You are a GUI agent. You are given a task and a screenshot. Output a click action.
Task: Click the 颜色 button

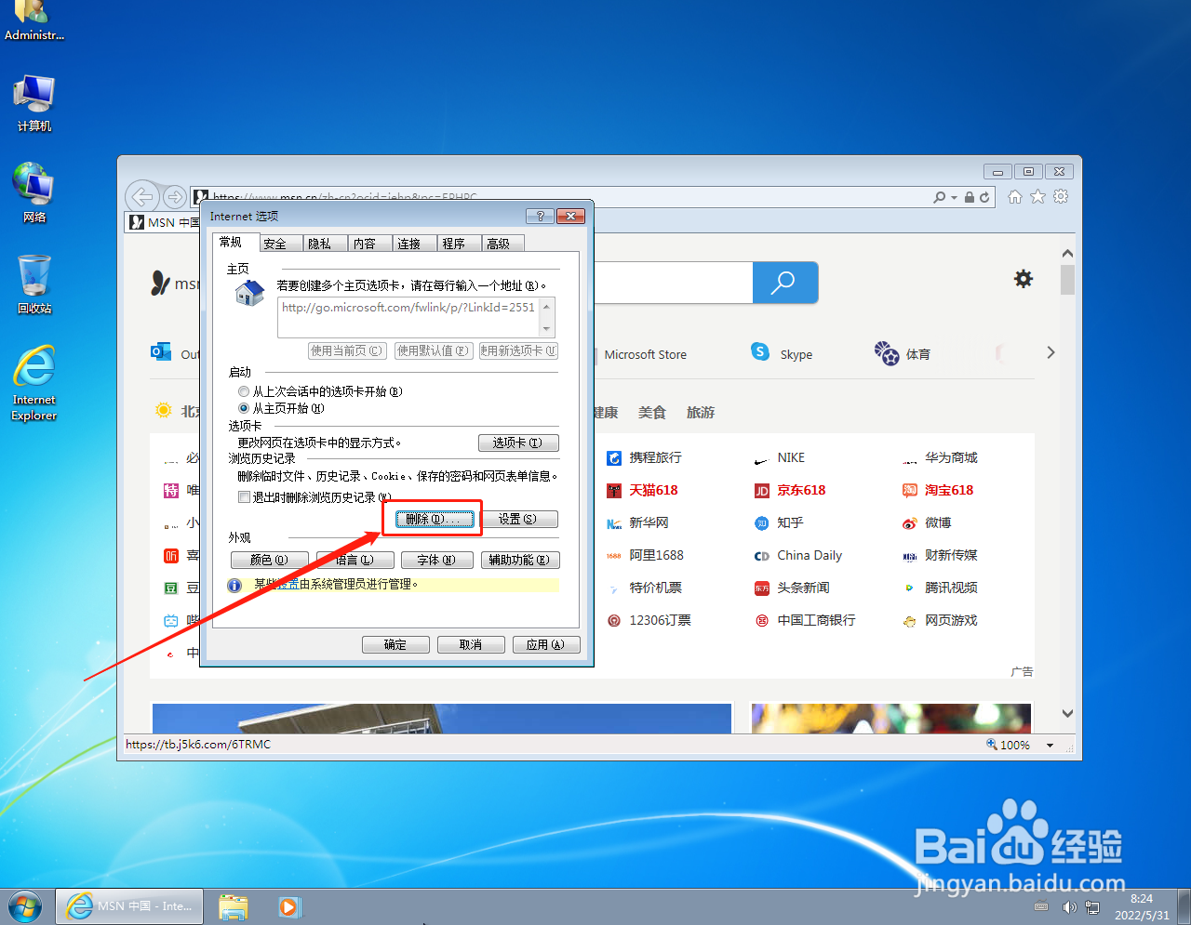point(270,560)
